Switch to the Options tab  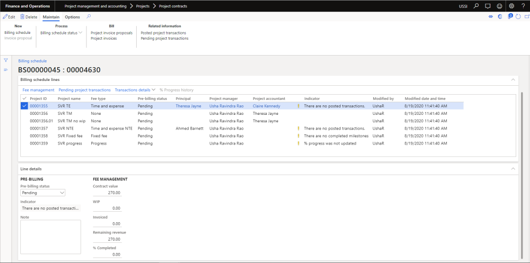click(72, 17)
